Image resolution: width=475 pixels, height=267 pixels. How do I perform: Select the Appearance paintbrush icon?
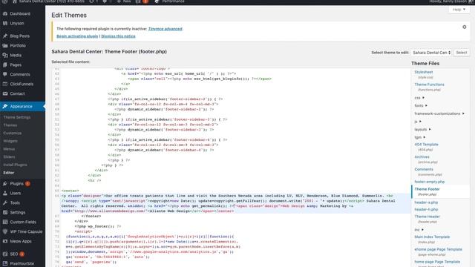click(5, 107)
